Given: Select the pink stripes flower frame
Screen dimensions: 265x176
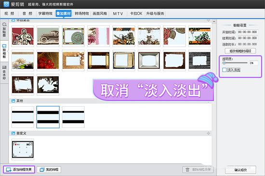Looking at the screenshot, I should (x=98, y=36).
